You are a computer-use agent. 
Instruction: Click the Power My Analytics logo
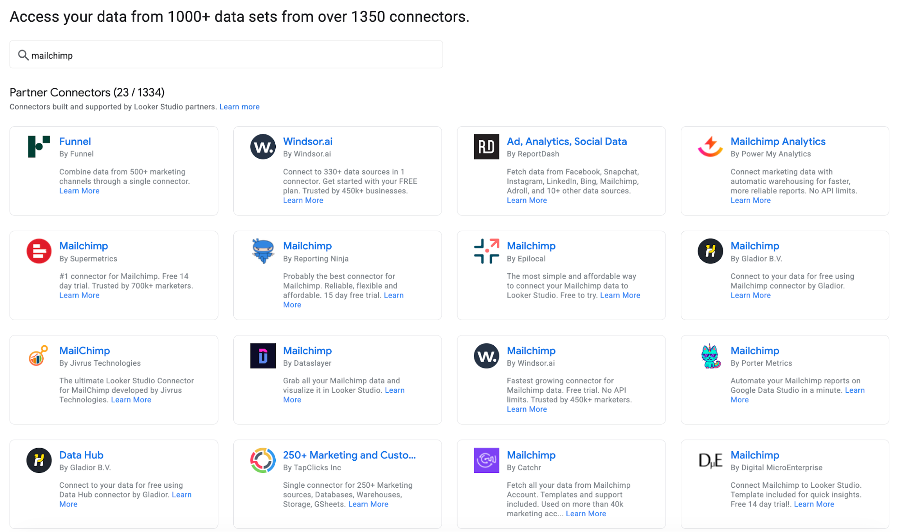point(710,147)
